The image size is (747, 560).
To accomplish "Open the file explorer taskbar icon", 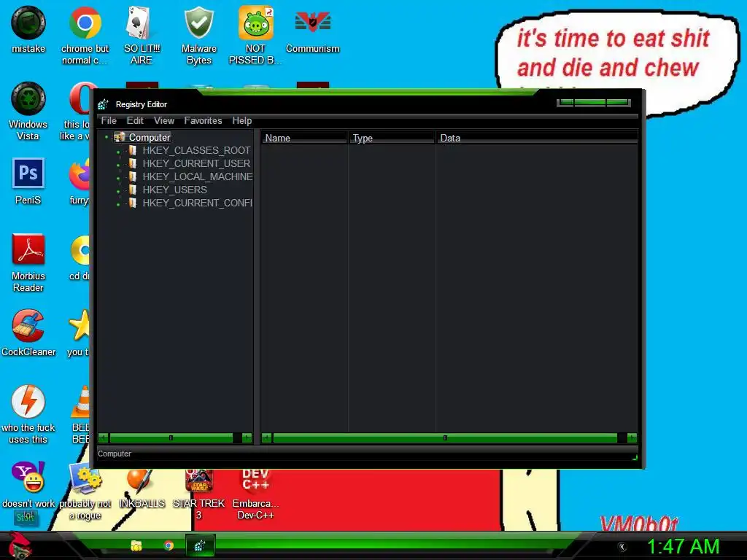I will (x=136, y=545).
